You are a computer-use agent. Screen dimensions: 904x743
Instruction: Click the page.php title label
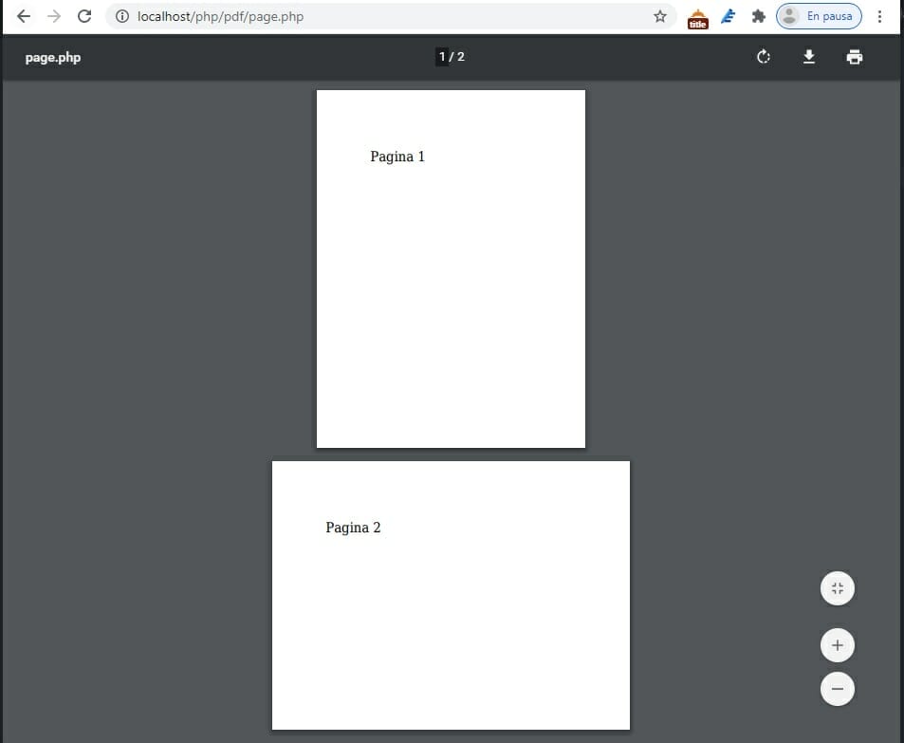[x=52, y=57]
